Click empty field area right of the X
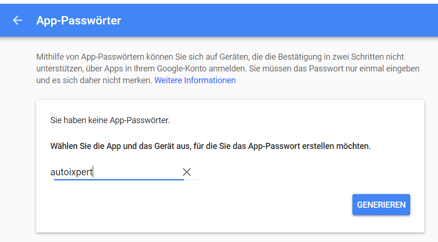This screenshot has width=438, height=242. [196, 172]
